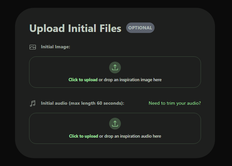The width and height of the screenshot is (232, 166).
Task: Select the "Initial Image:" label
Action: 56,47
